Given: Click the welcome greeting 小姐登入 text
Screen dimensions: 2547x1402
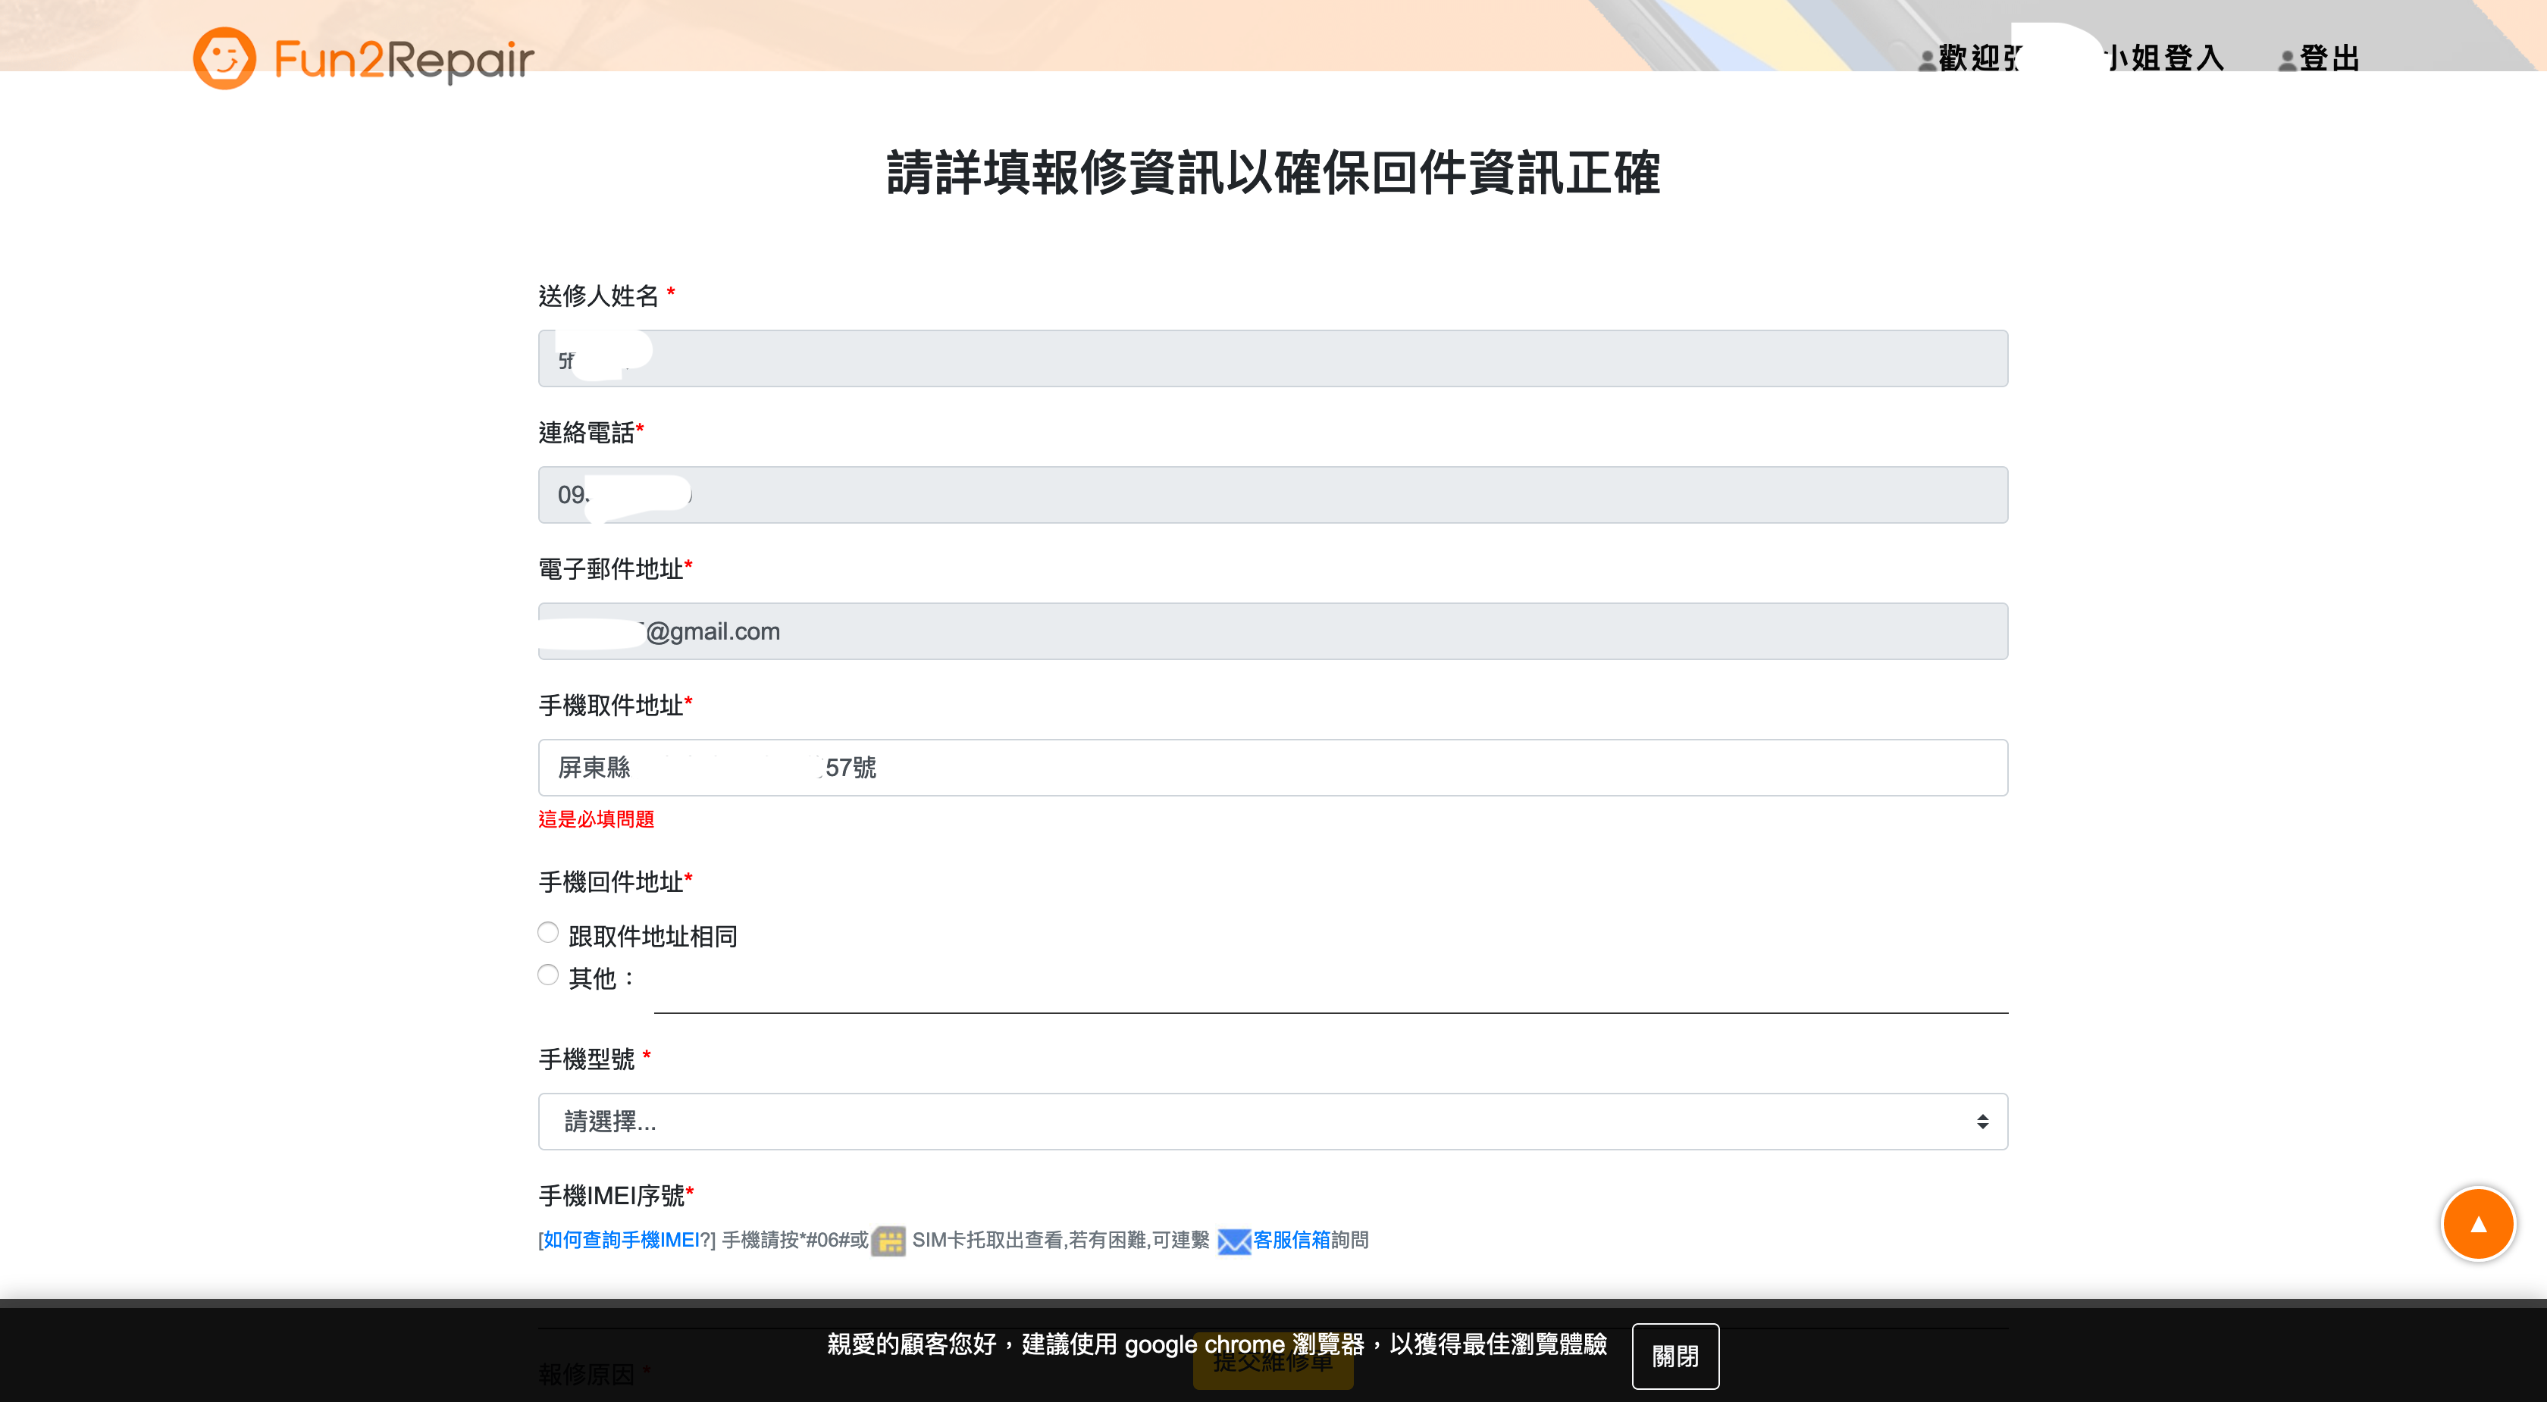Looking at the screenshot, I should 2164,59.
